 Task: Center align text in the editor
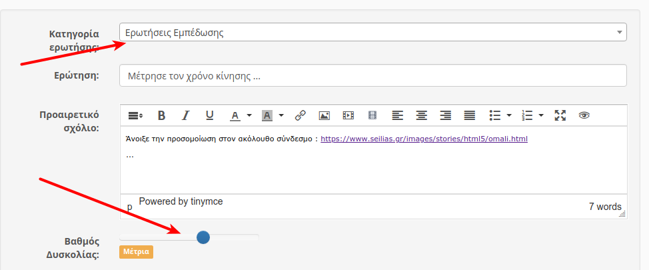click(421, 115)
